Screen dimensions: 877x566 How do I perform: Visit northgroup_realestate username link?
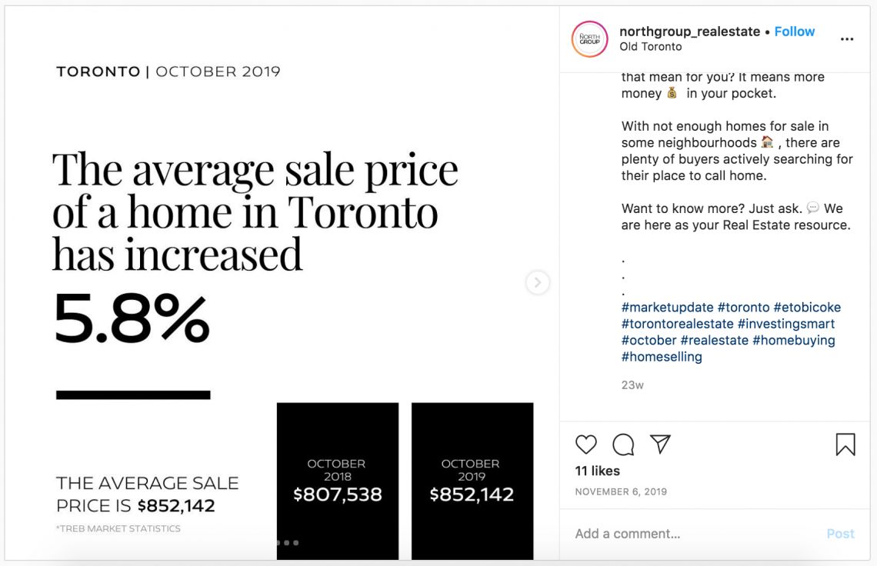click(689, 32)
